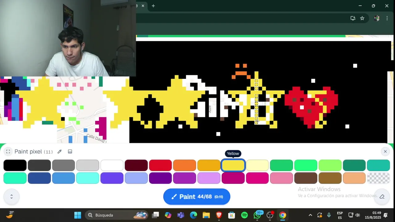Choose the dark navy blue swatch
The height and width of the screenshot is (222, 395).
pyautogui.click(x=39, y=178)
